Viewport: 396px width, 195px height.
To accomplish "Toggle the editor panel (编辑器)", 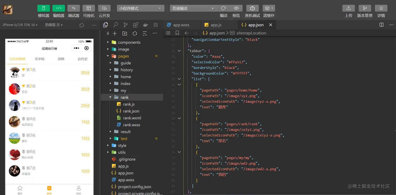I will (x=59, y=8).
